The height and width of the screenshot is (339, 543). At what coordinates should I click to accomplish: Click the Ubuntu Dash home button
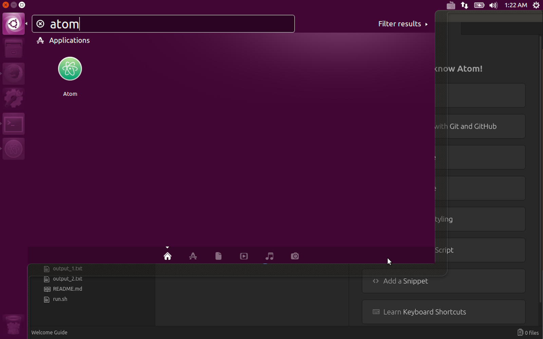[x=14, y=24]
